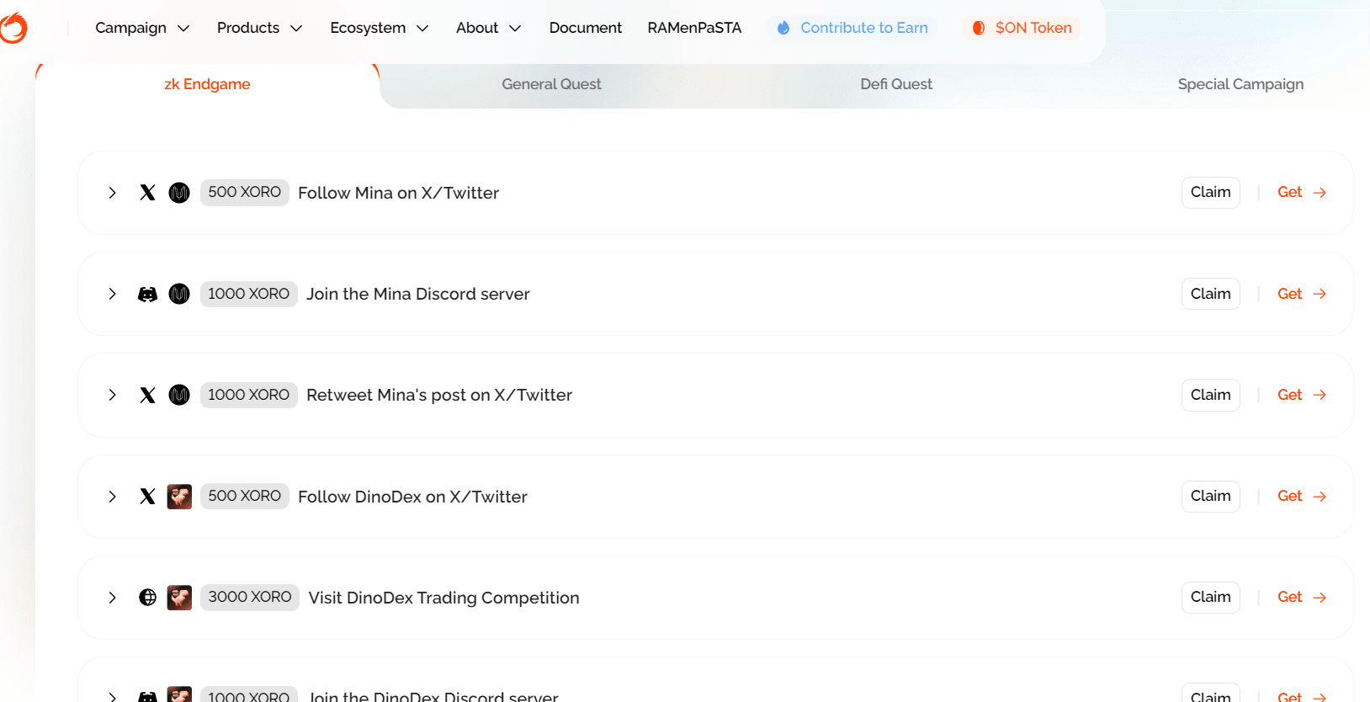Open the About dropdown menu
Image resolution: width=1370 pixels, height=702 pixels.
click(x=488, y=28)
